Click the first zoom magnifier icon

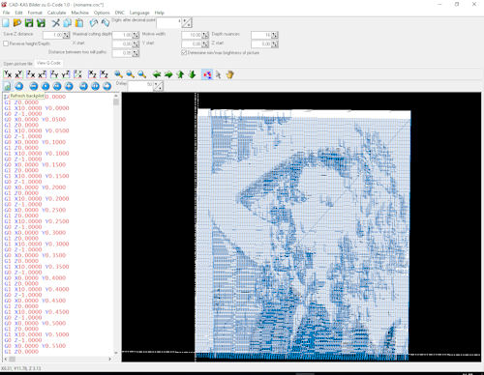click(x=118, y=74)
